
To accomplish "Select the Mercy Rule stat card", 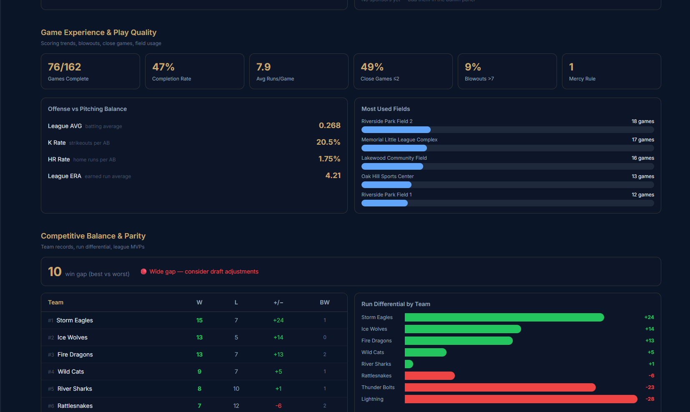I will (x=611, y=71).
